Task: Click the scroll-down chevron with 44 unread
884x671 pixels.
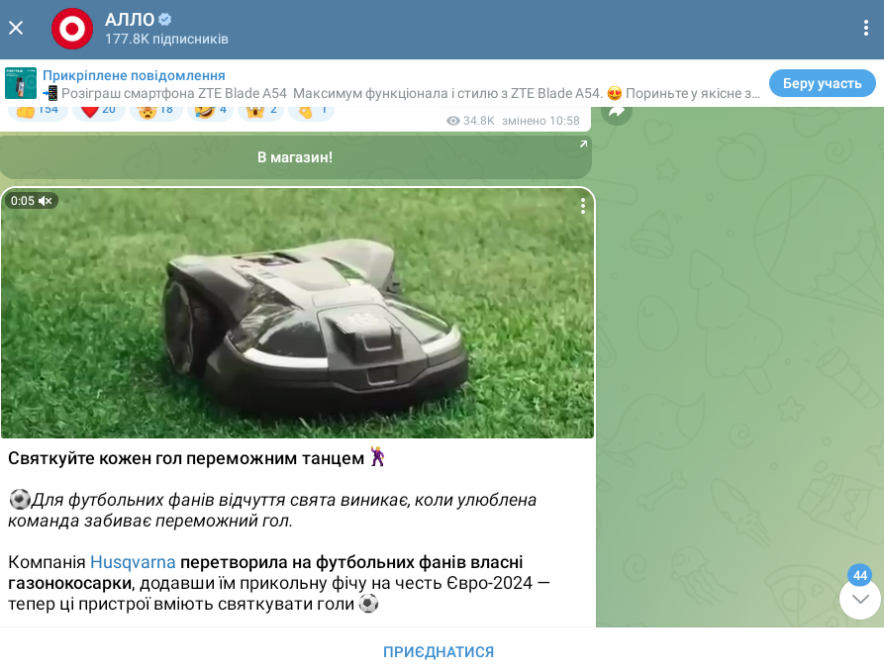Action: pos(858,598)
